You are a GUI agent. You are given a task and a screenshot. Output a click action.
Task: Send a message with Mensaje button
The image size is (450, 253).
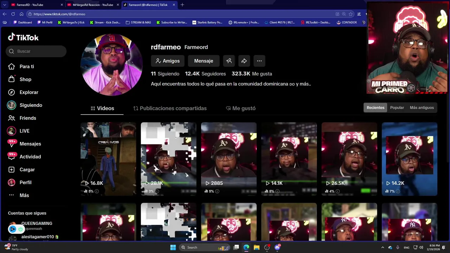pyautogui.click(x=204, y=61)
